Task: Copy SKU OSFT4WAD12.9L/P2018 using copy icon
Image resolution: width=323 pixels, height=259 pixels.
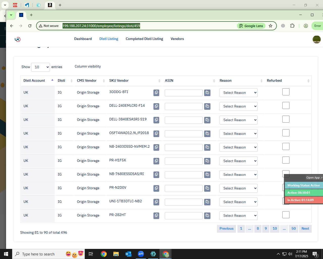Action: coord(156,134)
